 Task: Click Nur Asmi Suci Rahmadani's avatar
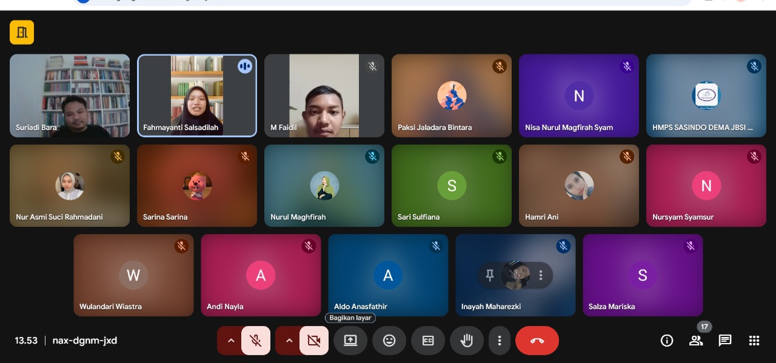tap(70, 186)
